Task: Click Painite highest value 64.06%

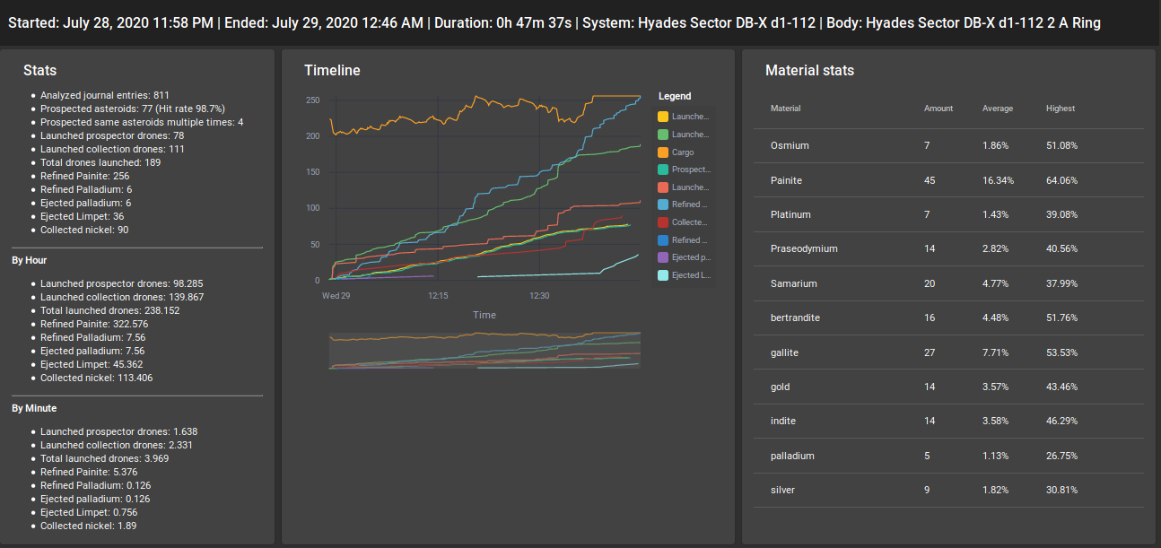Action: click(x=1061, y=180)
